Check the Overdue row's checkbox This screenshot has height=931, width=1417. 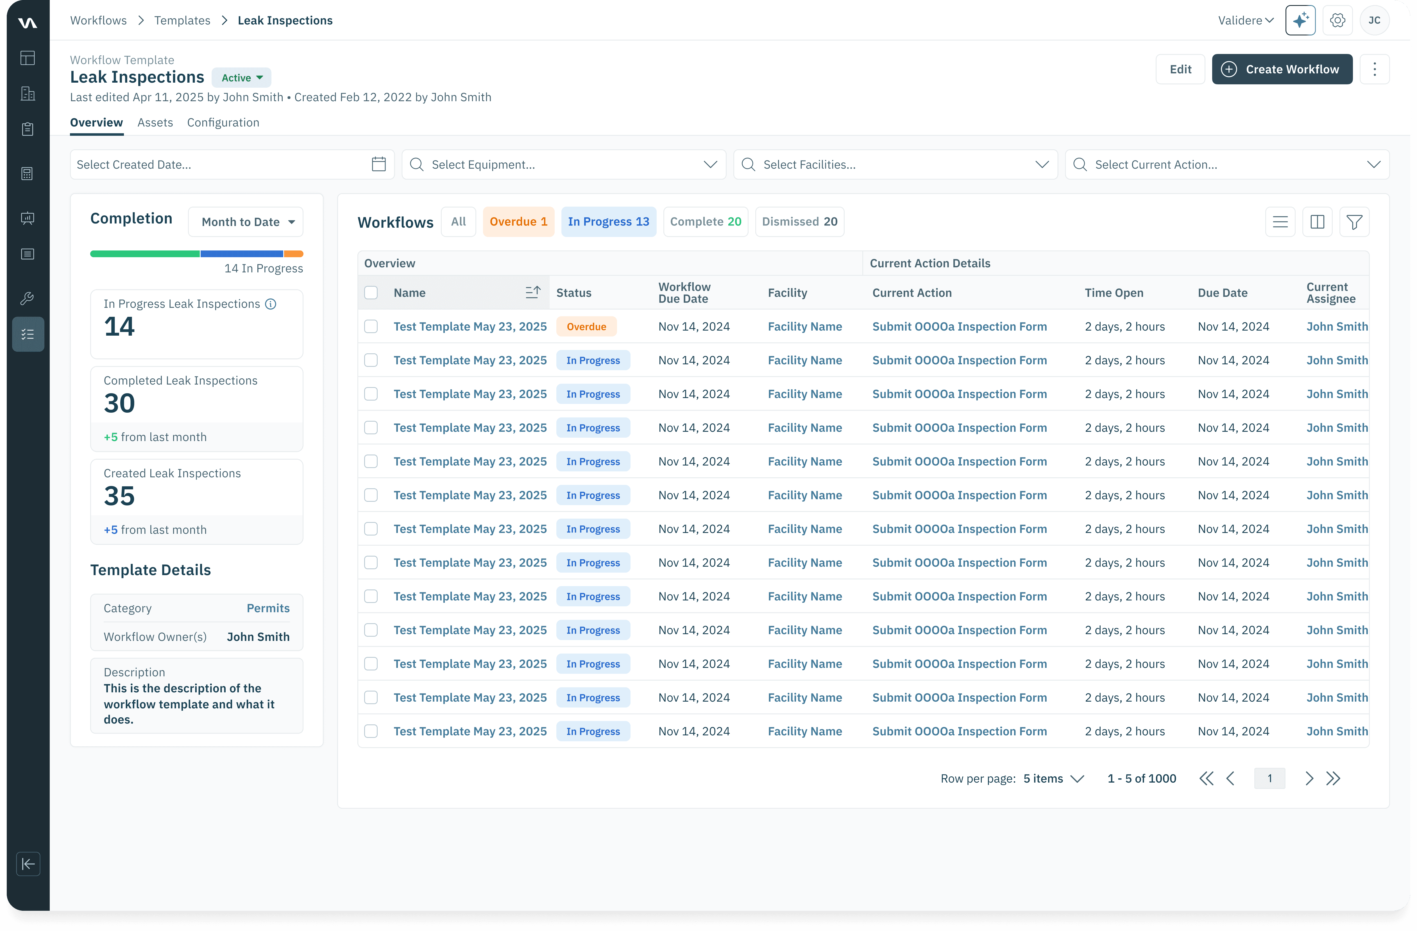pos(371,326)
